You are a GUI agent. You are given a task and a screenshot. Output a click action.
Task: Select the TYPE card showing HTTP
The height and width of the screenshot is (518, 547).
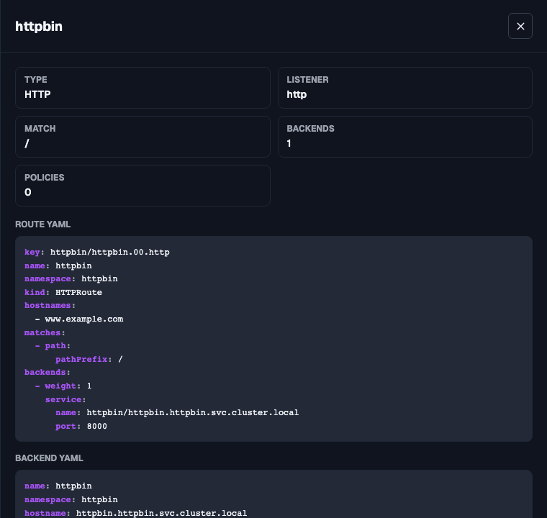coord(143,88)
